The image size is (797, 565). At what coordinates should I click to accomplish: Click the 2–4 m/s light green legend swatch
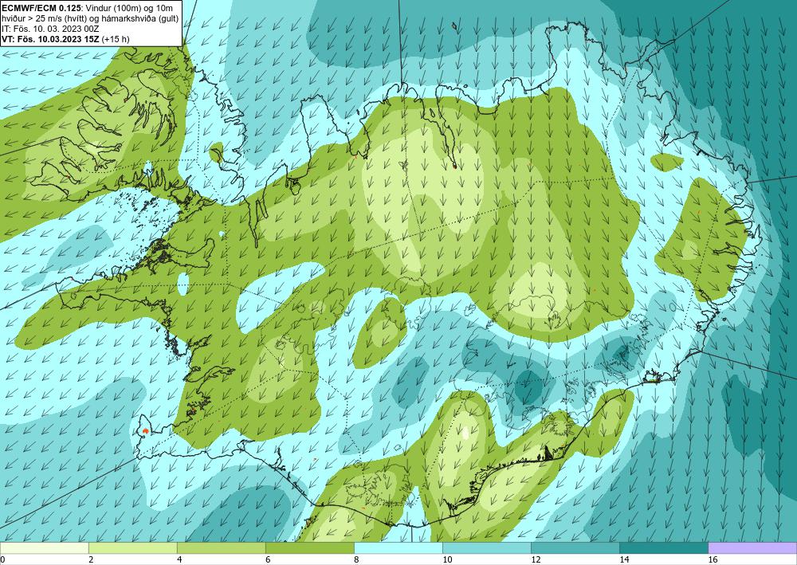point(132,547)
